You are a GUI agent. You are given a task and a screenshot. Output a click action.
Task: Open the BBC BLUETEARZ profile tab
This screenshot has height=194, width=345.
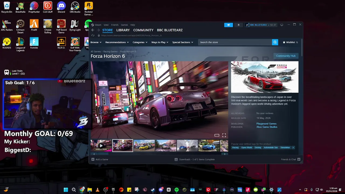(x=170, y=30)
